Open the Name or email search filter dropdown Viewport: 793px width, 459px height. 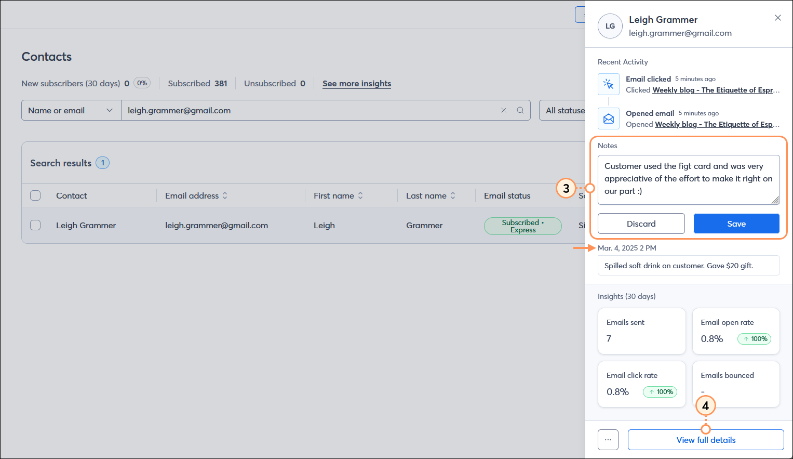[71, 110]
